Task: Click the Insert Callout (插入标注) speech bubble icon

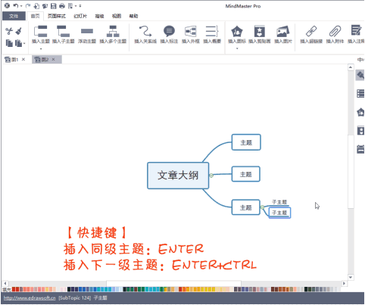Action: pos(169,31)
